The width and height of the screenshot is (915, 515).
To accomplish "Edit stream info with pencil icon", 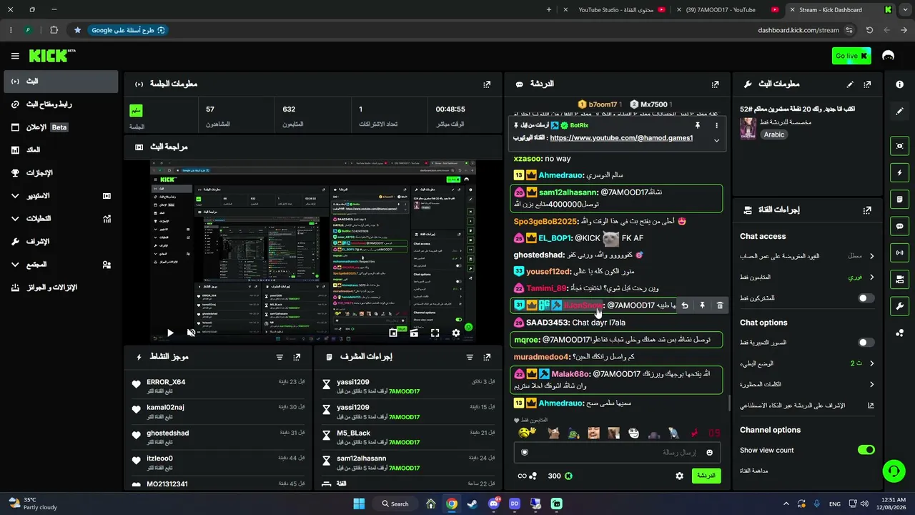I will tap(850, 84).
